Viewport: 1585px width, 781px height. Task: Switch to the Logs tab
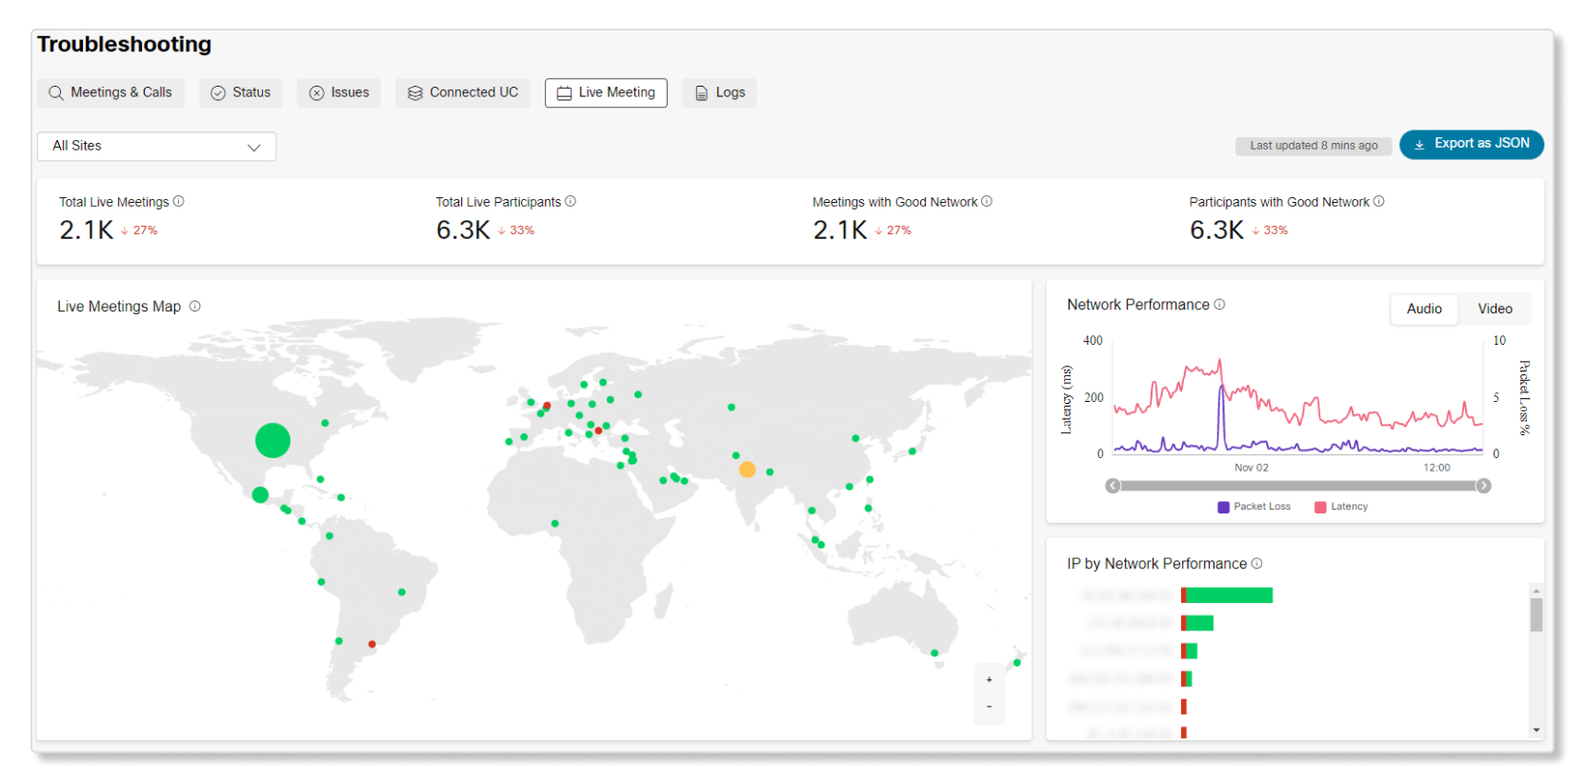click(x=719, y=92)
